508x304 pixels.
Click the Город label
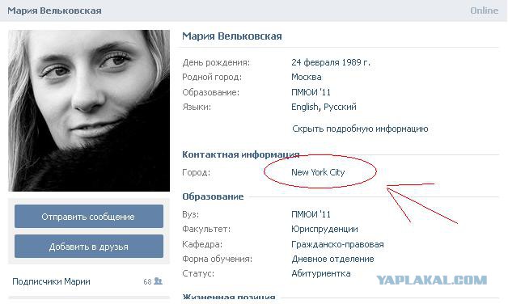pos(196,172)
